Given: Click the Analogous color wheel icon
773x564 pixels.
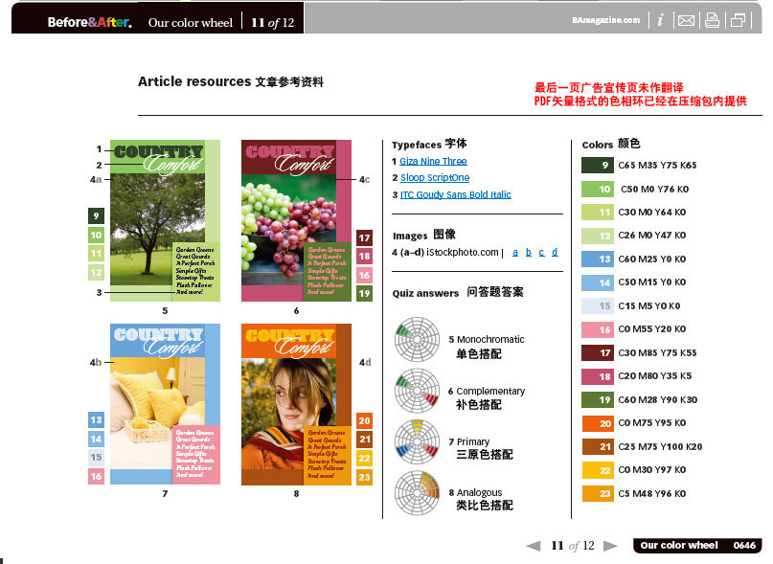Looking at the screenshot, I should (416, 492).
